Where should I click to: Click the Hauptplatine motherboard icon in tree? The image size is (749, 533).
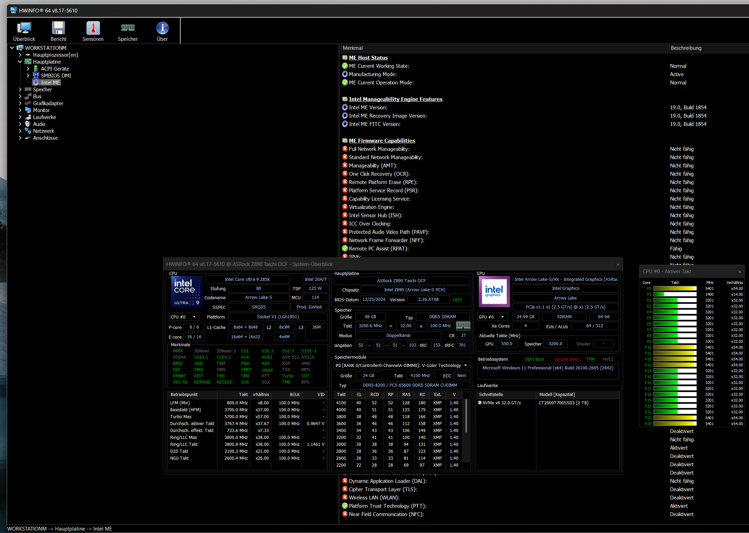click(x=28, y=62)
